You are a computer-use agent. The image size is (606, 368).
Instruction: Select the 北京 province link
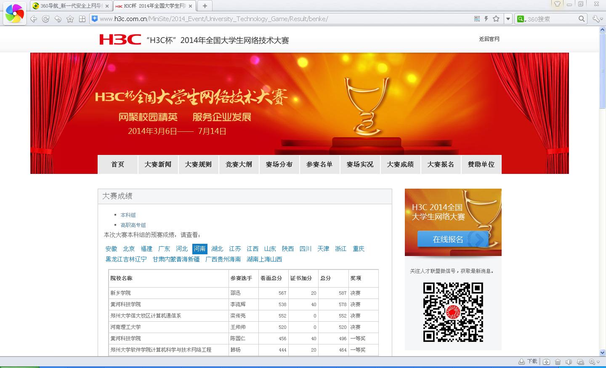[129, 249]
